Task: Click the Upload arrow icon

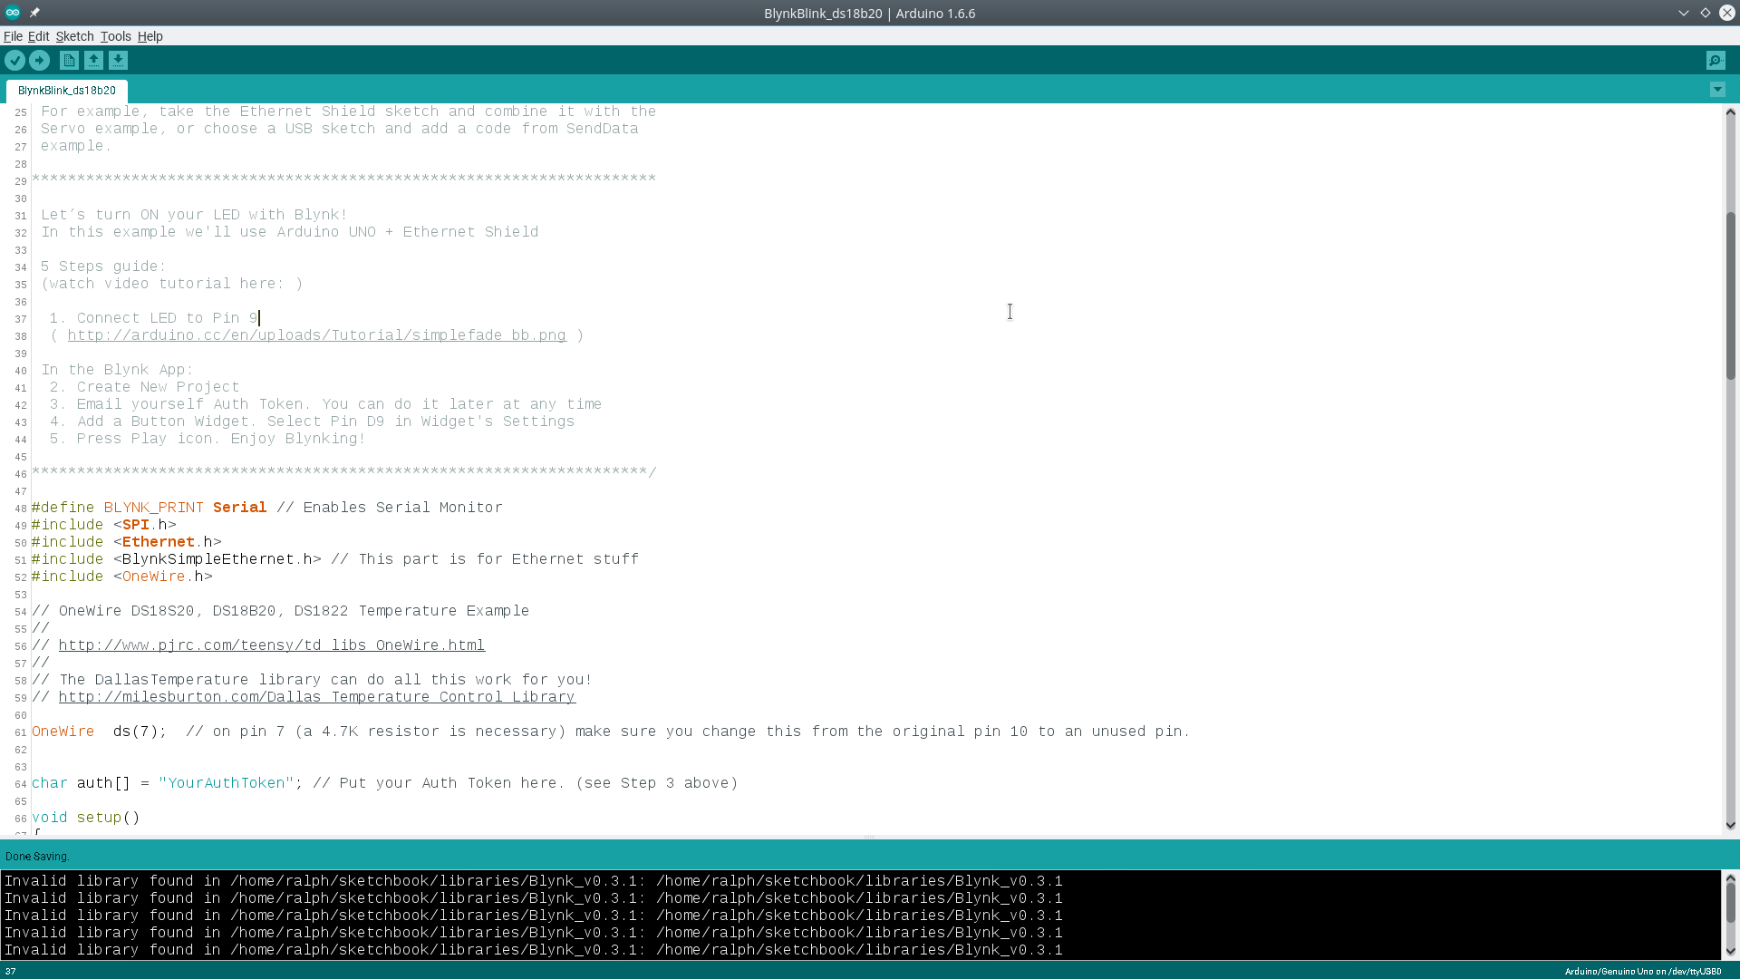Action: (39, 61)
